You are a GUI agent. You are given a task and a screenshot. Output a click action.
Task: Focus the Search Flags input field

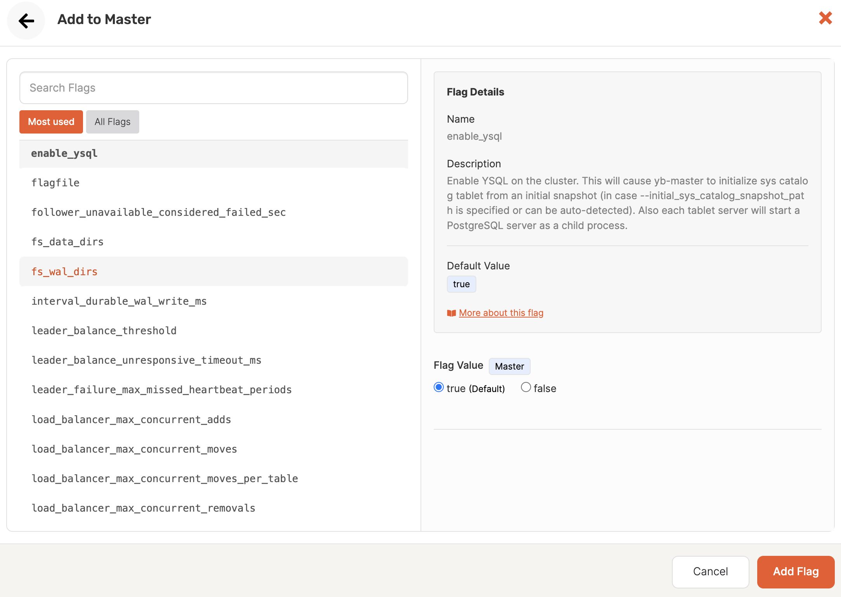(x=213, y=88)
